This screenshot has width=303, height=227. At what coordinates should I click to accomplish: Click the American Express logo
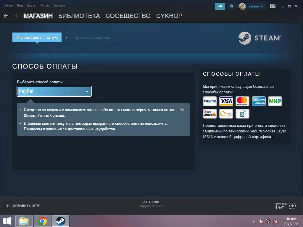259,101
